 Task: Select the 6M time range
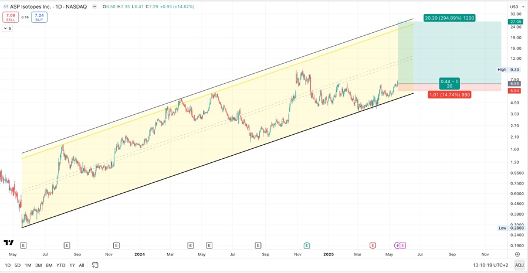click(49, 265)
